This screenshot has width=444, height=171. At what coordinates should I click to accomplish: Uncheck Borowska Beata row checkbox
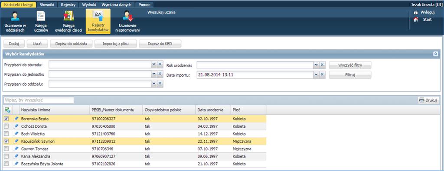pos(7,119)
